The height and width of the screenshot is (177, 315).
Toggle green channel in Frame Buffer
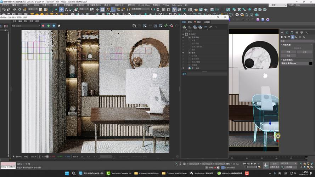[49, 26]
